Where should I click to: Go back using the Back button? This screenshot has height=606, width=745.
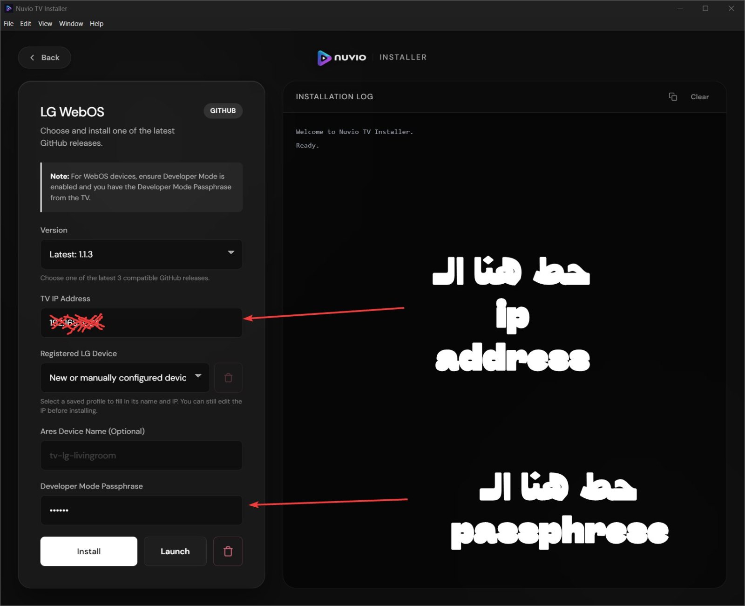pyautogui.click(x=44, y=57)
